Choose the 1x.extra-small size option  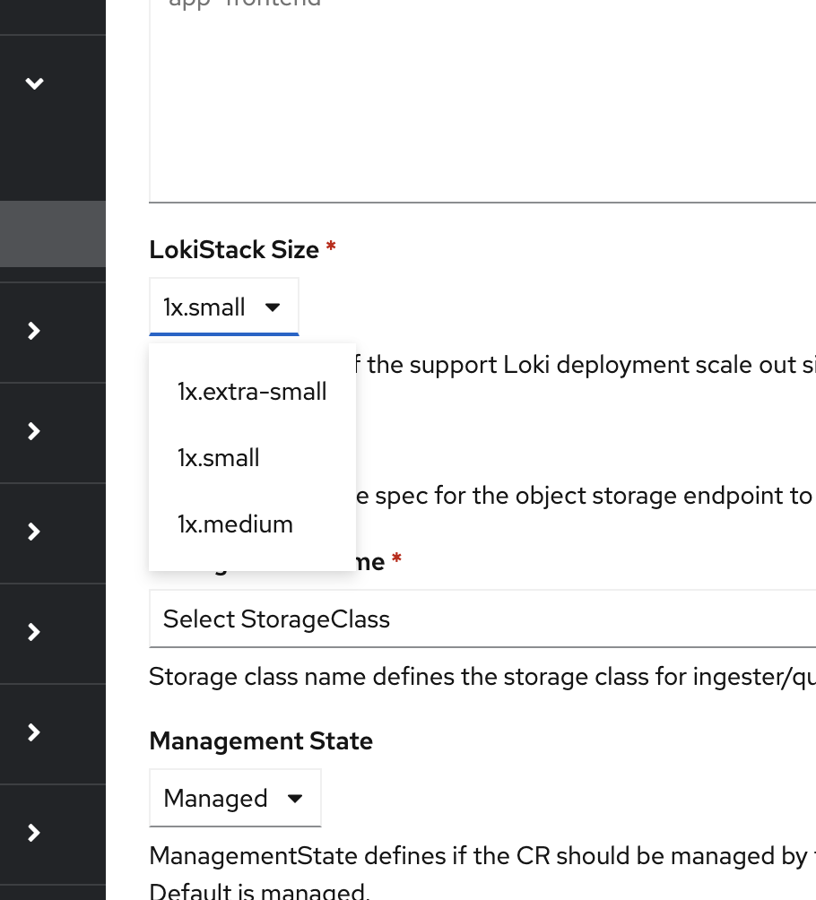252,392
